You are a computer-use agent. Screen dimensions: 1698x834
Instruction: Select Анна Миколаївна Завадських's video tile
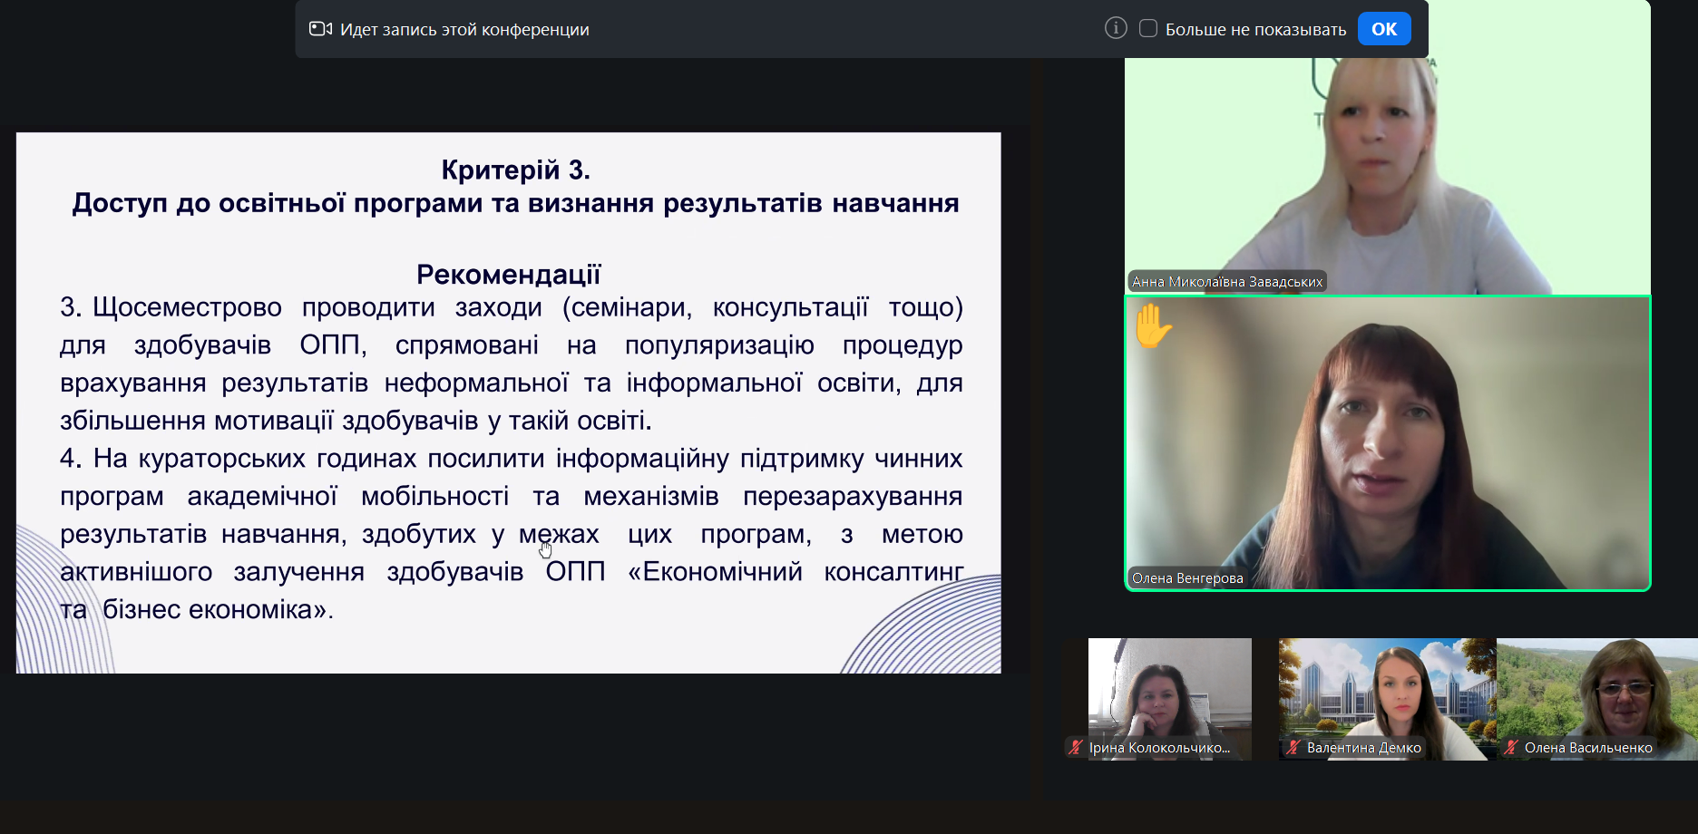(x=1387, y=172)
